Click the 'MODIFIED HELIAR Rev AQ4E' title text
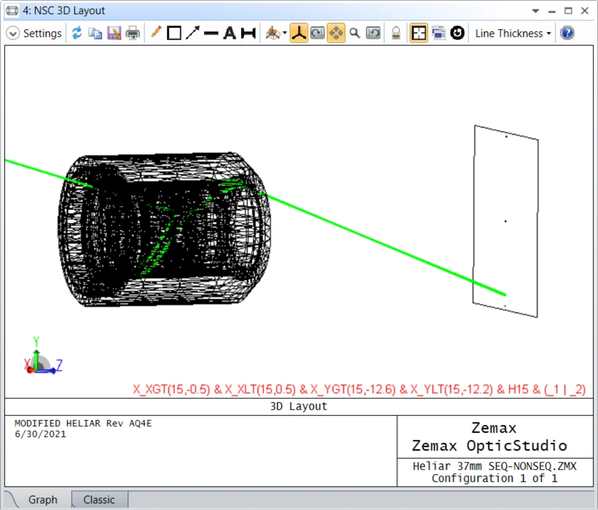 click(83, 423)
